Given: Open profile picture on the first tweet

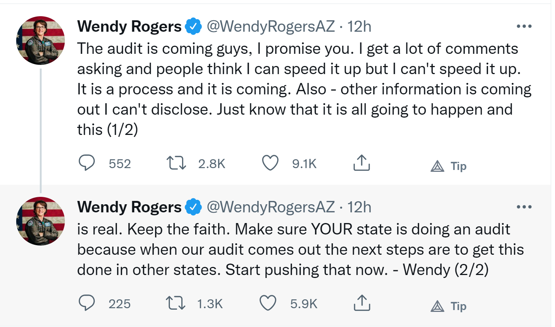Looking at the screenshot, I should (x=41, y=41).
